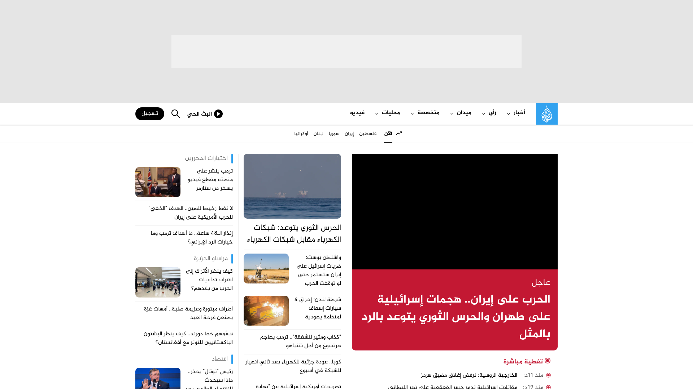Screen dimensions: 693x389
Task: Click the black live video player
Action: (455, 211)
